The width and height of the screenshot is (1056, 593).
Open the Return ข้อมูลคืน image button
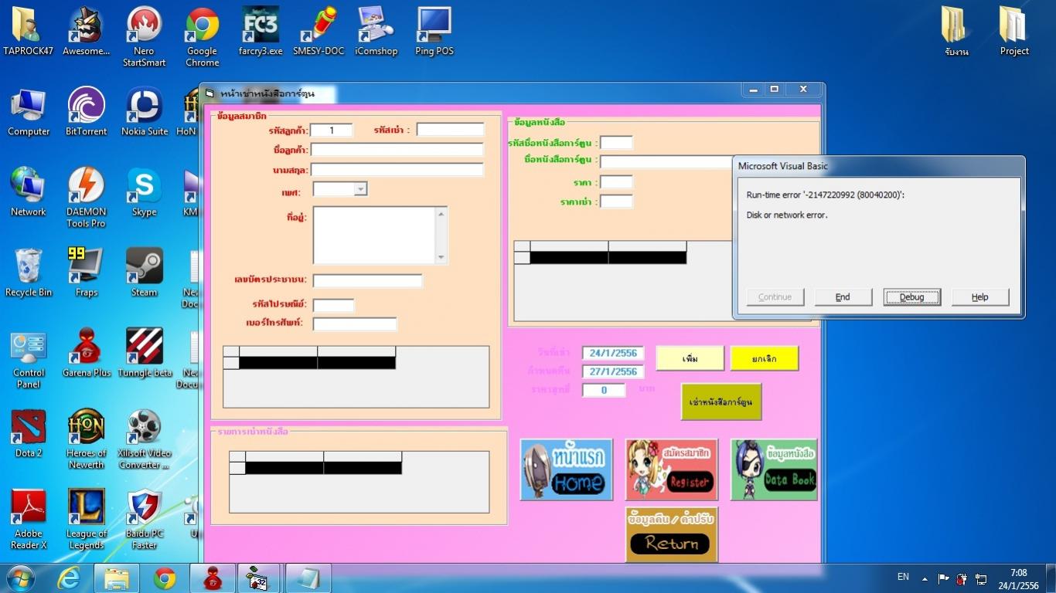coord(672,534)
